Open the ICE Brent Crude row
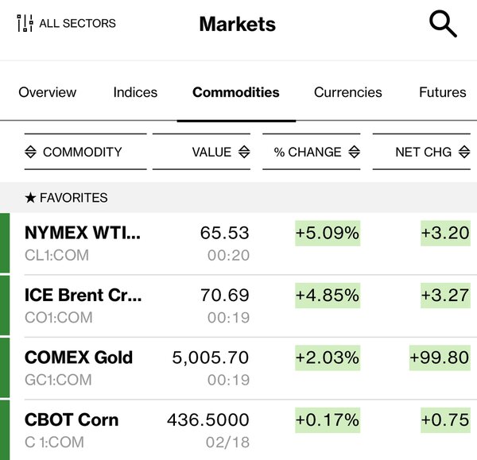Screen dimensions: 477x460 83,296
